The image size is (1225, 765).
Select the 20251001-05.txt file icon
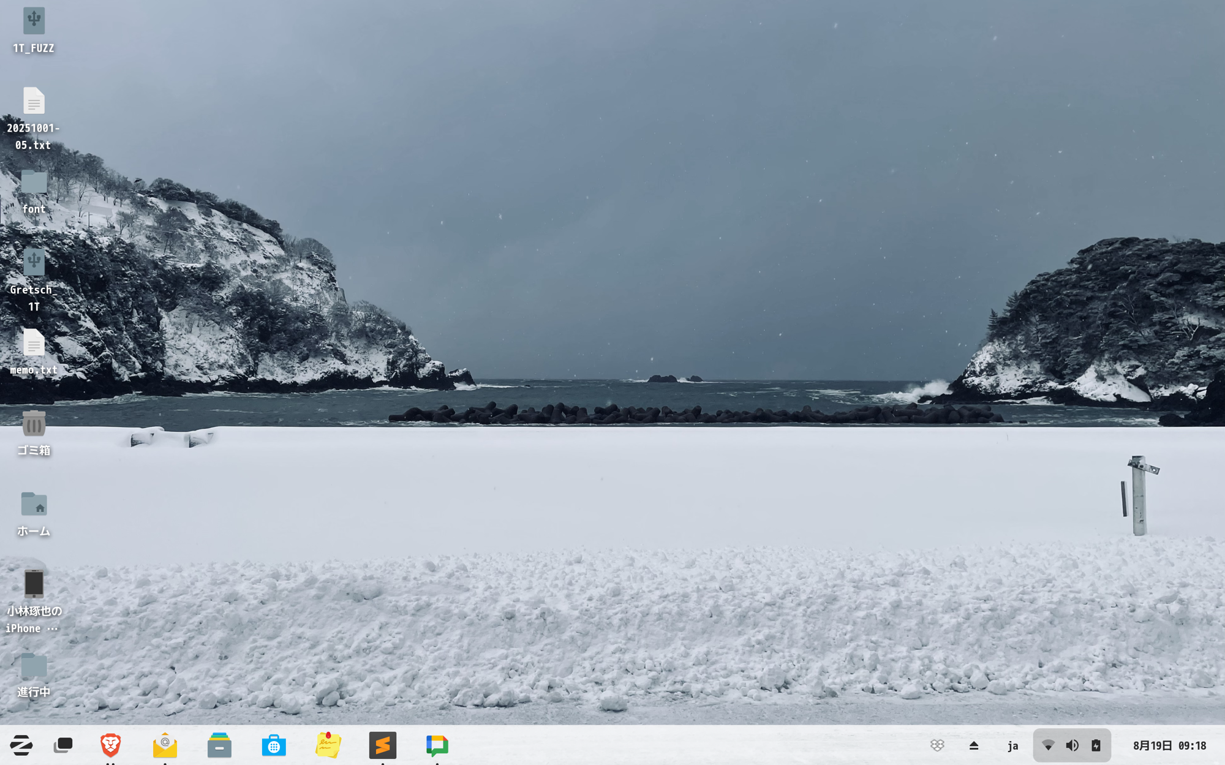(x=34, y=101)
